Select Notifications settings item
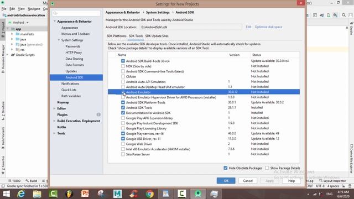Image resolution: width=354 pixels, height=199 pixels. pos(70,83)
